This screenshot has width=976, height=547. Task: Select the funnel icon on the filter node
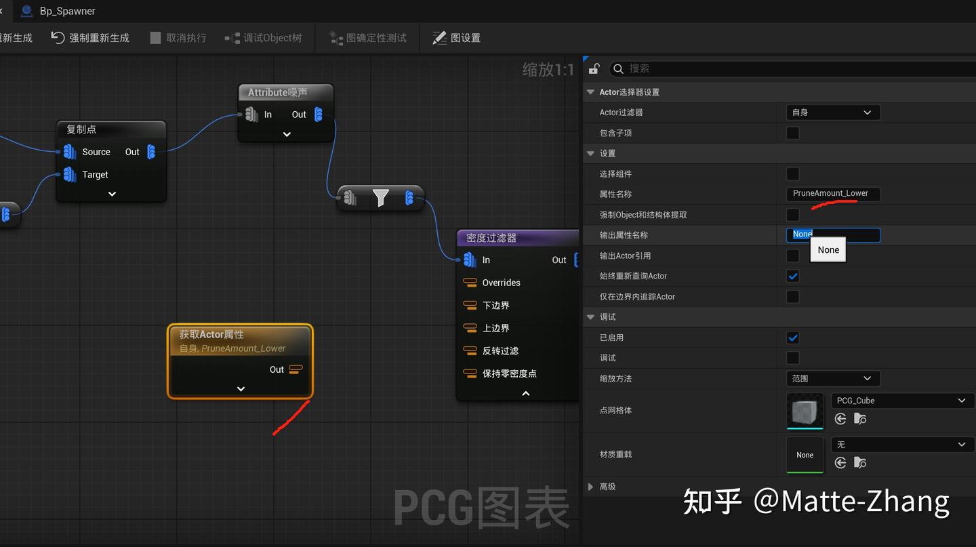click(x=380, y=197)
